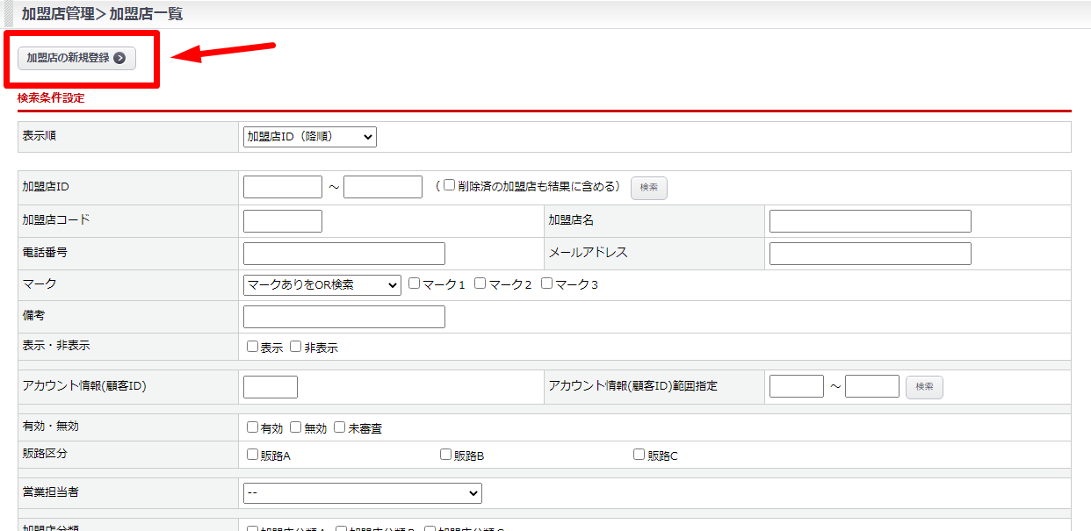Expand the マークありをOR検索 dropdown
Image resolution: width=1091 pixels, height=531 pixels.
coord(322,284)
